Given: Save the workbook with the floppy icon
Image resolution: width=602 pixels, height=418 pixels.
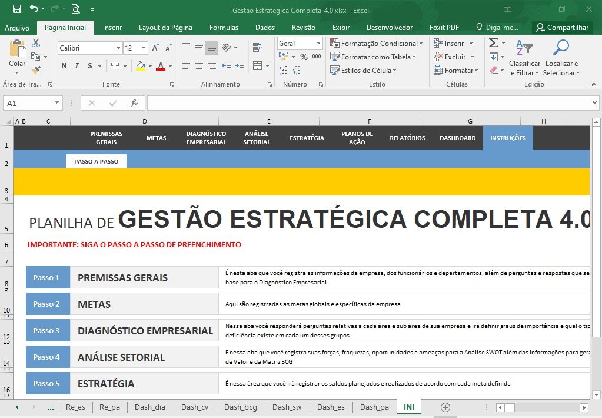Looking at the screenshot, I should (x=17, y=9).
